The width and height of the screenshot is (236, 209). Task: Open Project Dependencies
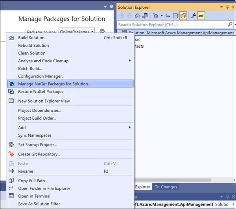(x=70, y=110)
